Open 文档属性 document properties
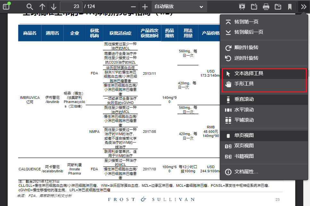The height and width of the screenshot is (206, 310). (x=264, y=172)
